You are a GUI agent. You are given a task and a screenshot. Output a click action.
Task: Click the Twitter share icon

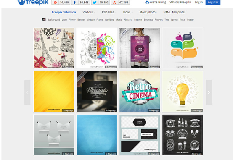(95, 3)
